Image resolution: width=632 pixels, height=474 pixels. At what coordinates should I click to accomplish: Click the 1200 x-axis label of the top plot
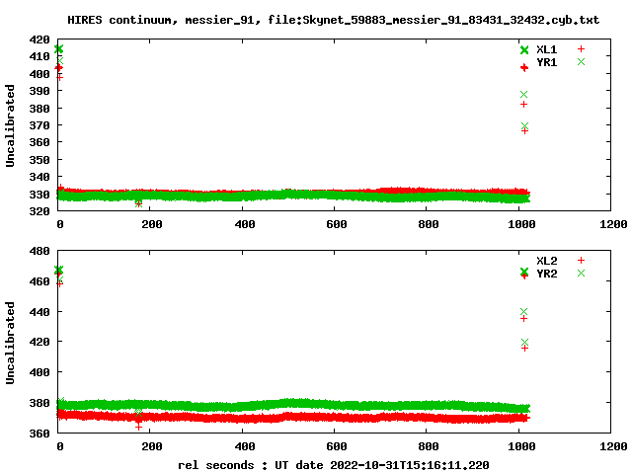point(613,224)
